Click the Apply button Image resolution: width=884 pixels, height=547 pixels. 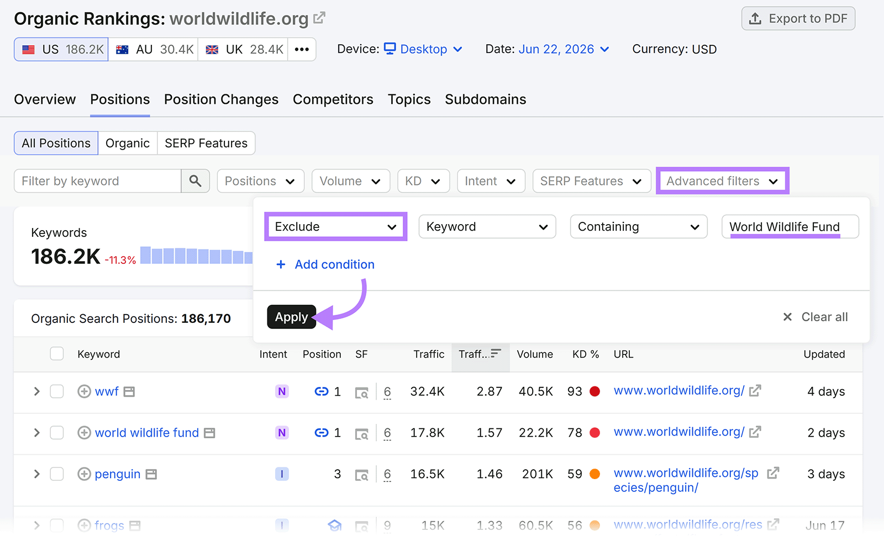pos(291,317)
